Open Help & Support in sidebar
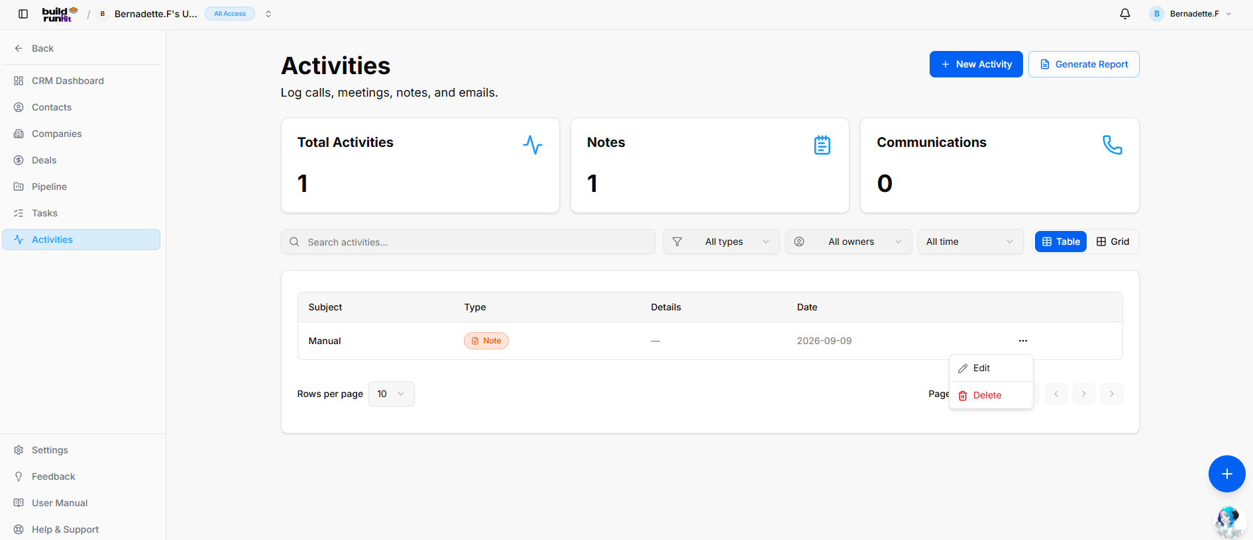The width and height of the screenshot is (1253, 540). [82, 529]
